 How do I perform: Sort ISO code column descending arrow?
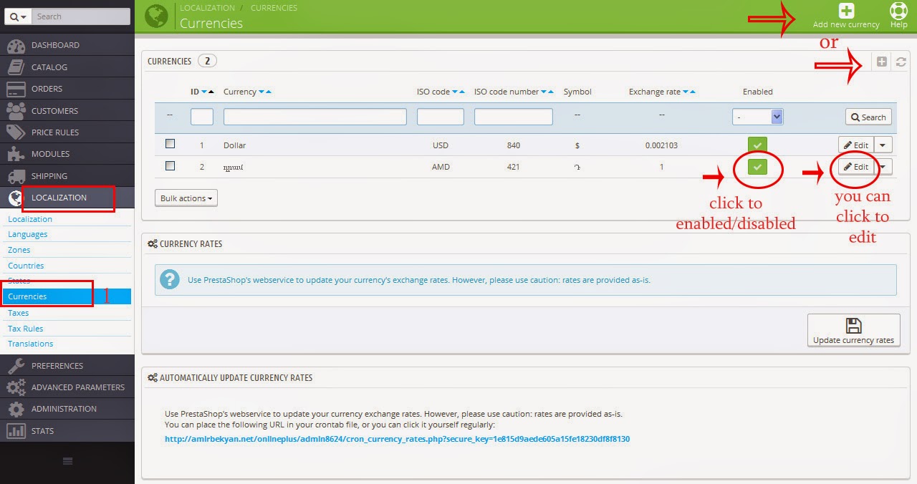[x=455, y=92]
